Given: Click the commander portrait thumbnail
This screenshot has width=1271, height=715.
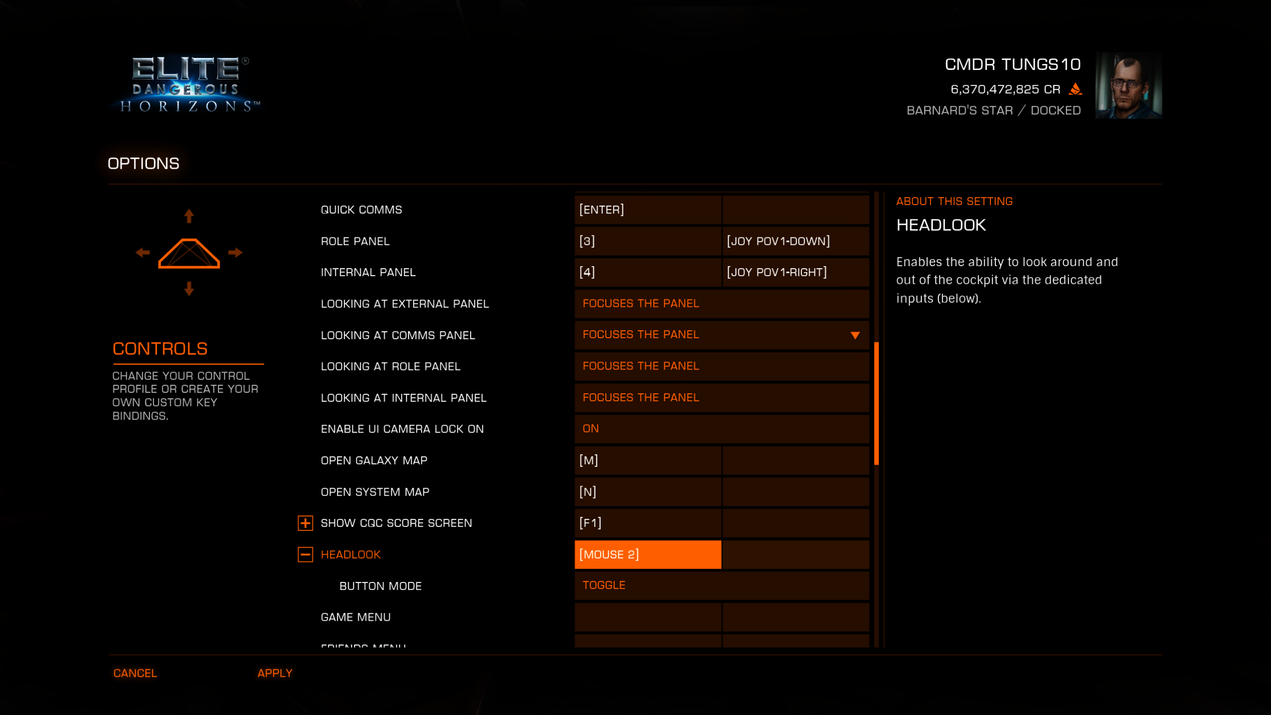Looking at the screenshot, I should tap(1129, 85).
